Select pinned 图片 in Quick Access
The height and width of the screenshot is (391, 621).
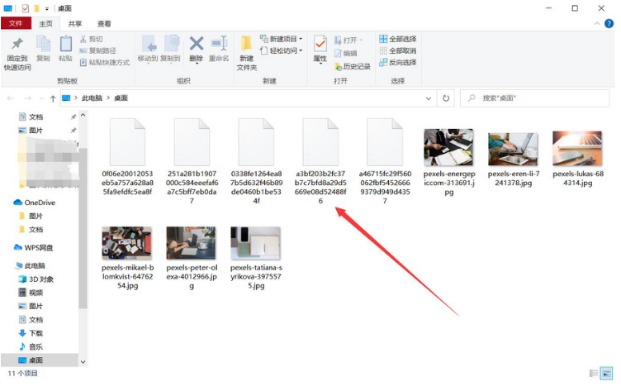point(31,130)
